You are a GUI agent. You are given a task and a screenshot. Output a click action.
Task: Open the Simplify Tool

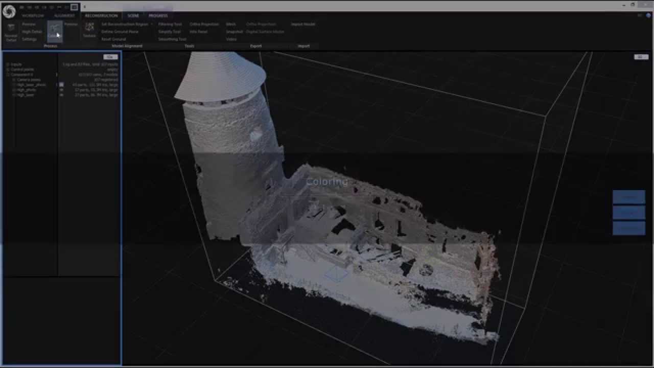(169, 32)
